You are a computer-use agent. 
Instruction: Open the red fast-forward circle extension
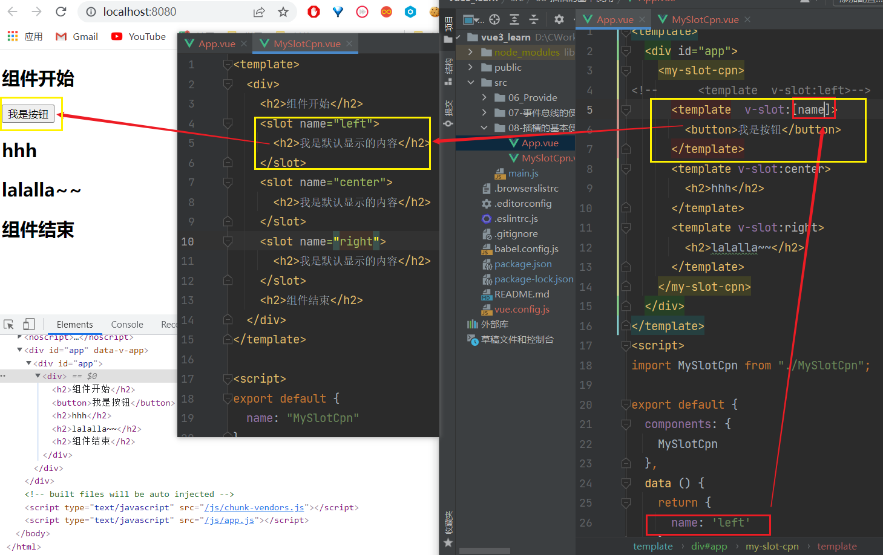[x=363, y=11]
